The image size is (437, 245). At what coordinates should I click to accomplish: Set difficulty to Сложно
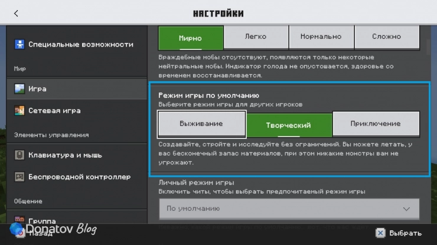[x=387, y=37]
